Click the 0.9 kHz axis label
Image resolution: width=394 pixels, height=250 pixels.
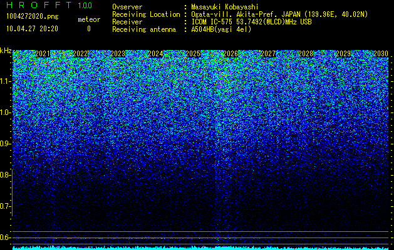[x=5, y=144]
